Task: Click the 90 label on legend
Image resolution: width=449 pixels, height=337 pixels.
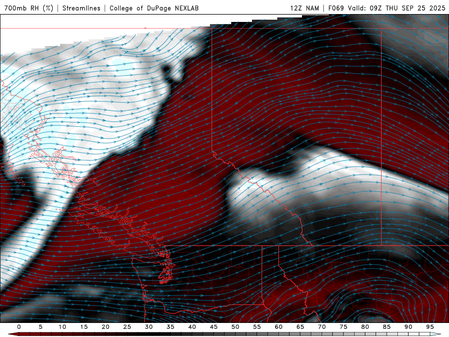Action: 408,327
